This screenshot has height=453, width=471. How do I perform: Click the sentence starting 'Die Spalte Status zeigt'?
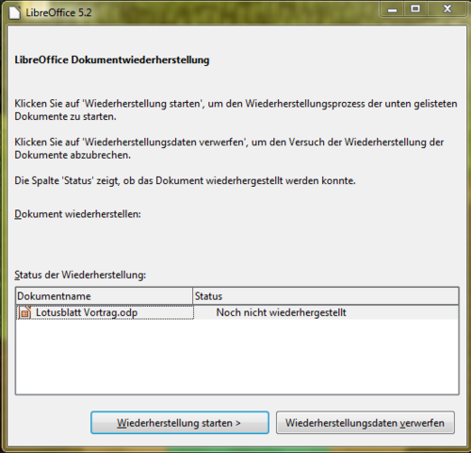tap(185, 181)
